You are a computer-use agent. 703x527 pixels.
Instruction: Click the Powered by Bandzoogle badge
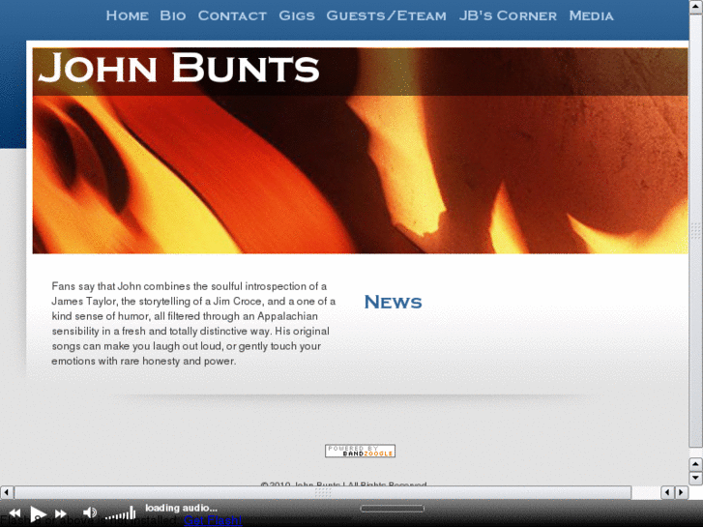click(360, 451)
